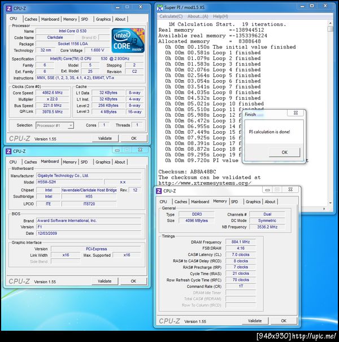Click the Code Name value Clarkdale
The width and height of the screenshot is (339, 342).
pos(55,37)
